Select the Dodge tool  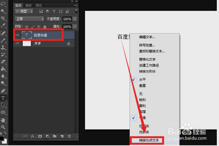(3, 83)
